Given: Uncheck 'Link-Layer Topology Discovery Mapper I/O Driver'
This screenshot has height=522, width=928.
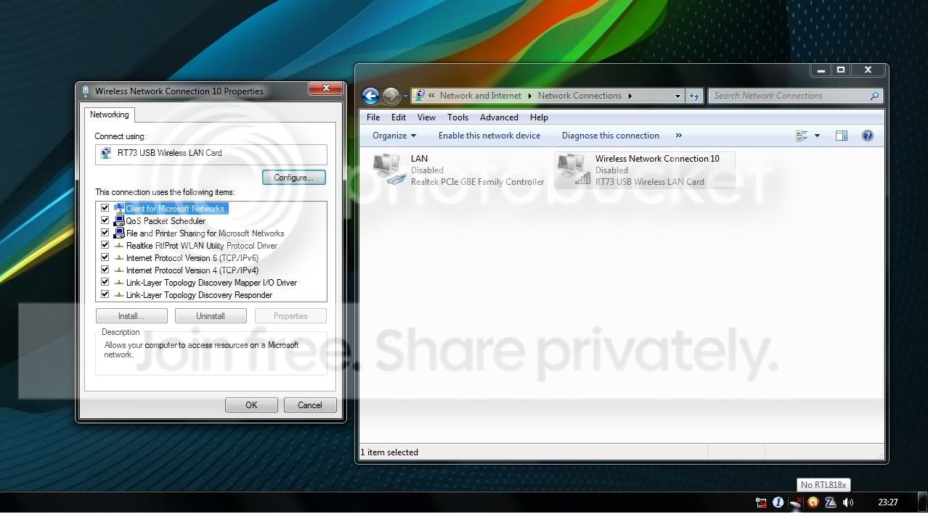Looking at the screenshot, I should [105, 282].
